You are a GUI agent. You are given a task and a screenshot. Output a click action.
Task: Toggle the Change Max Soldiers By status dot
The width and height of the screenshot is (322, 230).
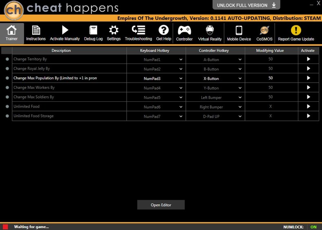pyautogui.click(x=7, y=97)
